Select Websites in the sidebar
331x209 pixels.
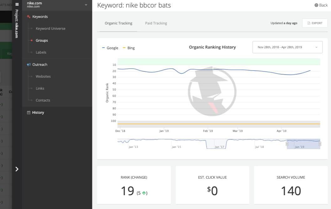(x=43, y=76)
